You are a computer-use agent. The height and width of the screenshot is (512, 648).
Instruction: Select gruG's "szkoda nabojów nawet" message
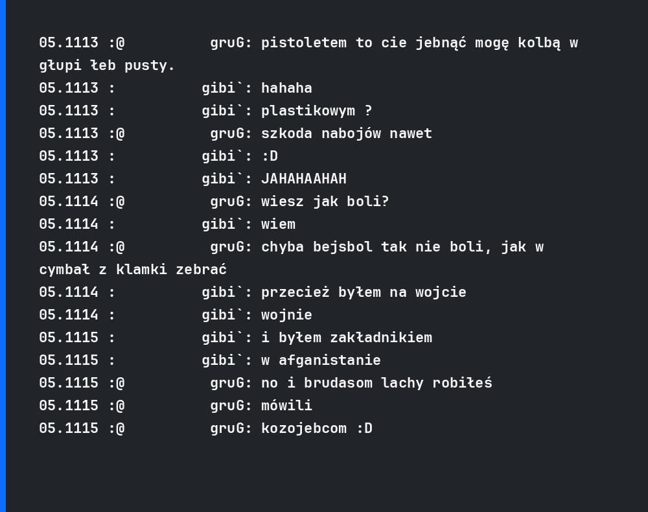click(346, 134)
